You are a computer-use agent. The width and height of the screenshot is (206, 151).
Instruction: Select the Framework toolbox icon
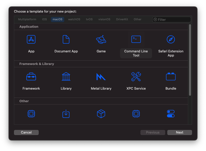31,77
